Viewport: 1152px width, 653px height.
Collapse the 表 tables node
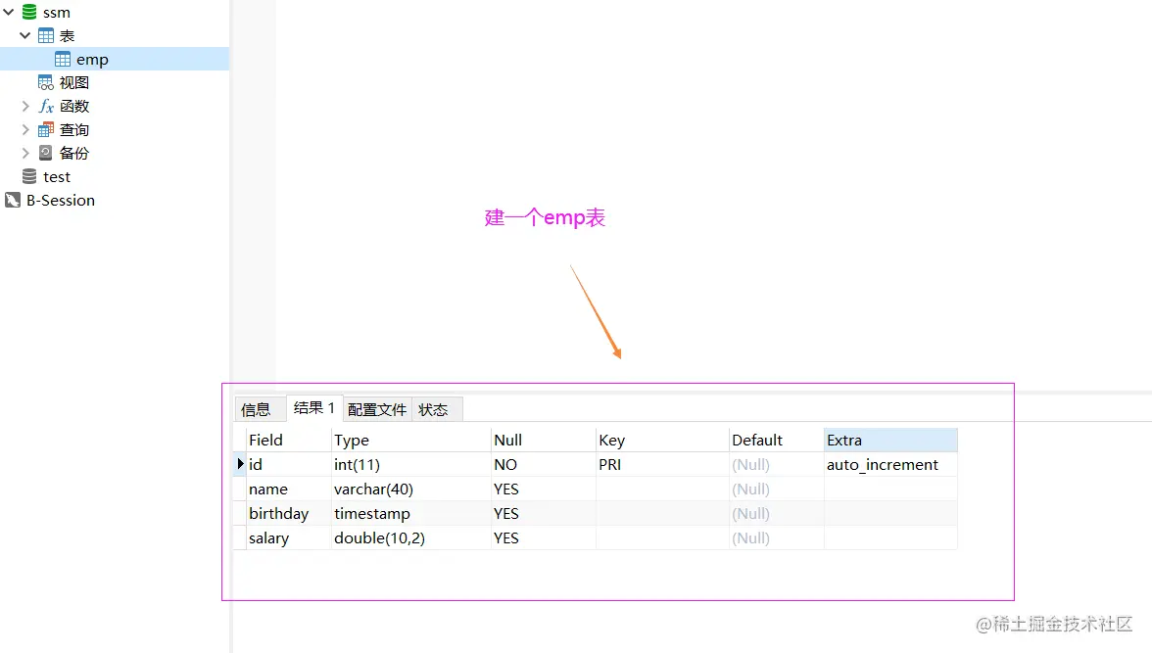(x=25, y=35)
